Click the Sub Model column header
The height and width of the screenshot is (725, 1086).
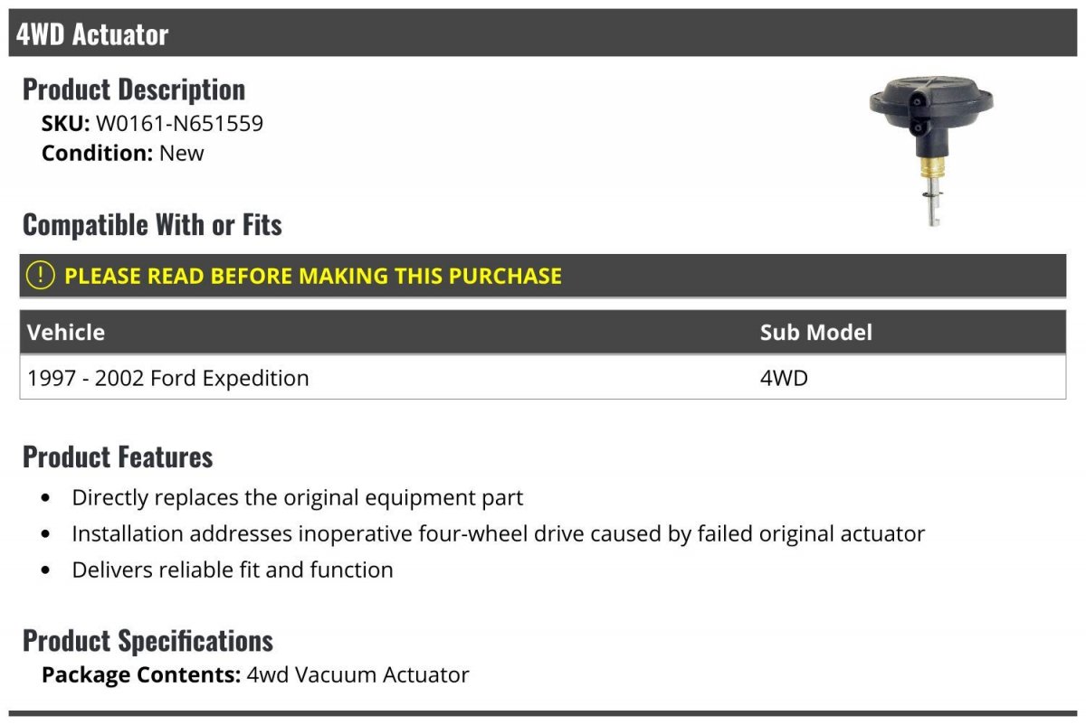point(815,333)
